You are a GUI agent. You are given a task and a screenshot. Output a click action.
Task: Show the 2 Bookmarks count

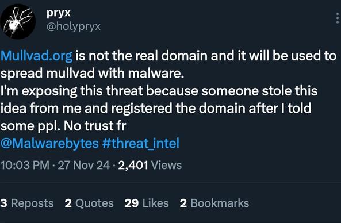coord(214,203)
